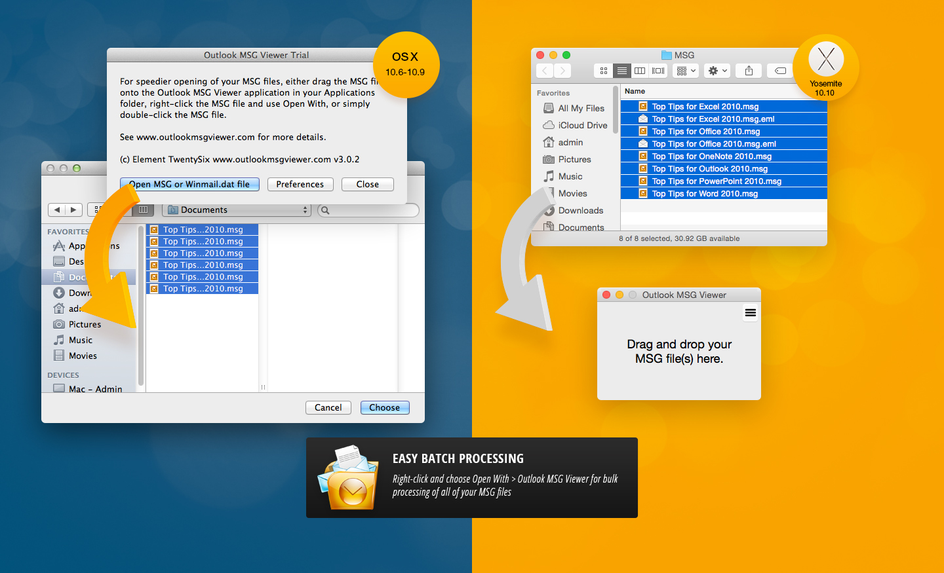944x573 pixels.
Task: Select Movies in the file chooser sidebar
Action: tap(75, 356)
